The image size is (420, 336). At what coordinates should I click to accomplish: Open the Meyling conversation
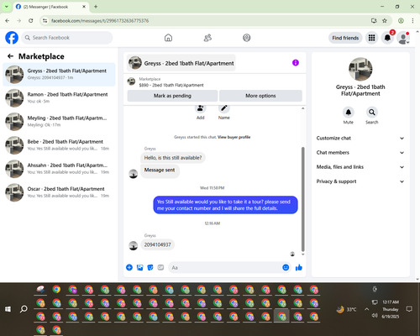(59, 122)
